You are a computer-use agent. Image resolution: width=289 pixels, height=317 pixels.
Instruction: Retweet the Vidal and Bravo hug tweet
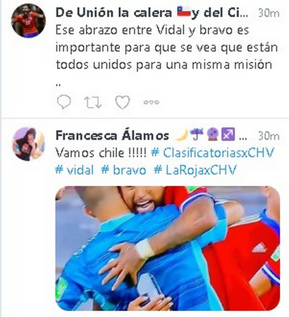coord(93,102)
